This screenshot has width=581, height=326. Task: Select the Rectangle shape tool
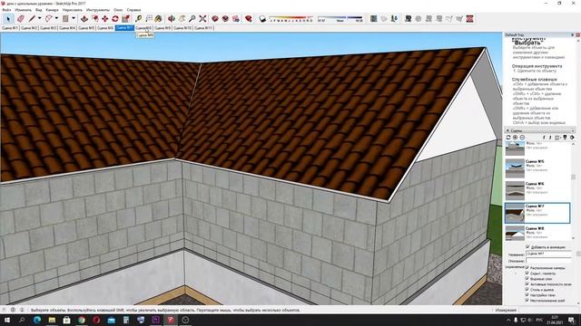(65, 18)
